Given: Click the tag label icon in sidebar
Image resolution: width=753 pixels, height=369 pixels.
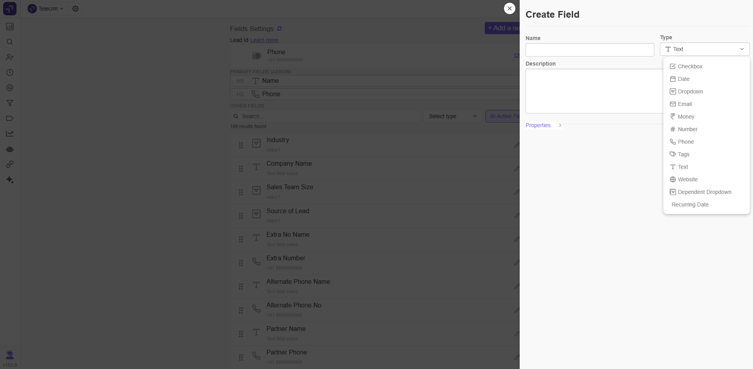Looking at the screenshot, I should [10, 118].
